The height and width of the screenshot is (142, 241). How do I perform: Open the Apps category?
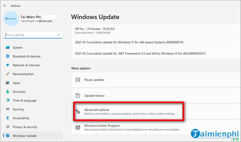coord(33,83)
